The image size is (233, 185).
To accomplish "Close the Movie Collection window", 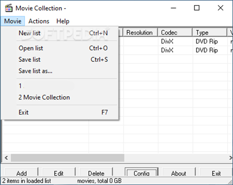I will pyautogui.click(x=220, y=8).
